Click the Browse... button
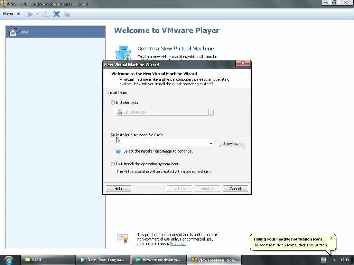This screenshot has width=354, height=265. coord(232,144)
